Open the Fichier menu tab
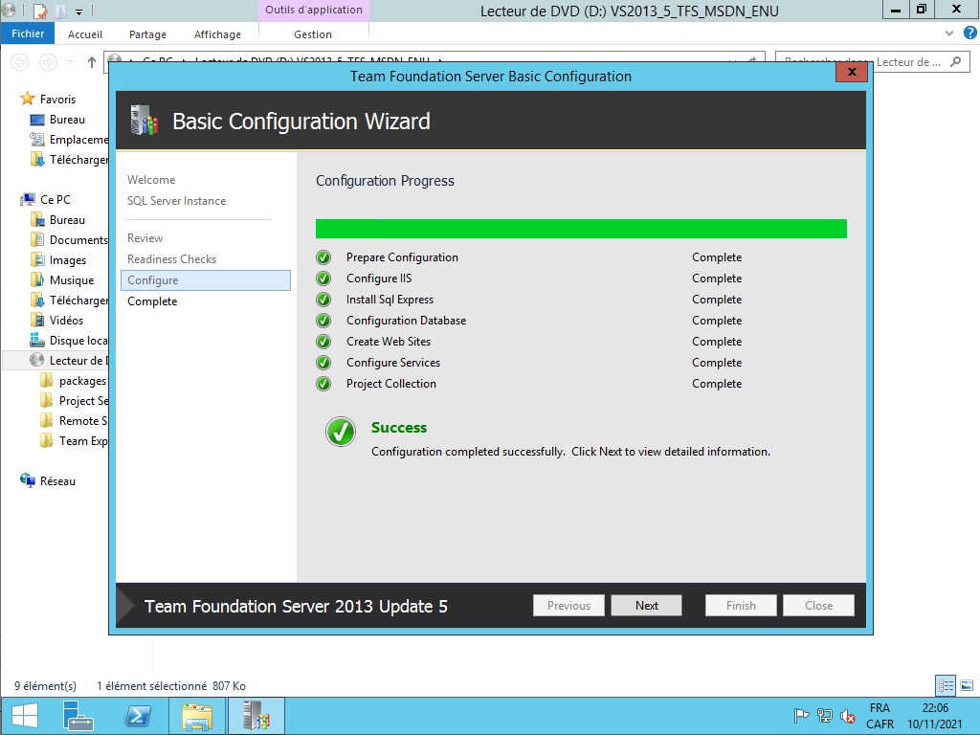Screen dimensions: 980x735 click(x=28, y=34)
